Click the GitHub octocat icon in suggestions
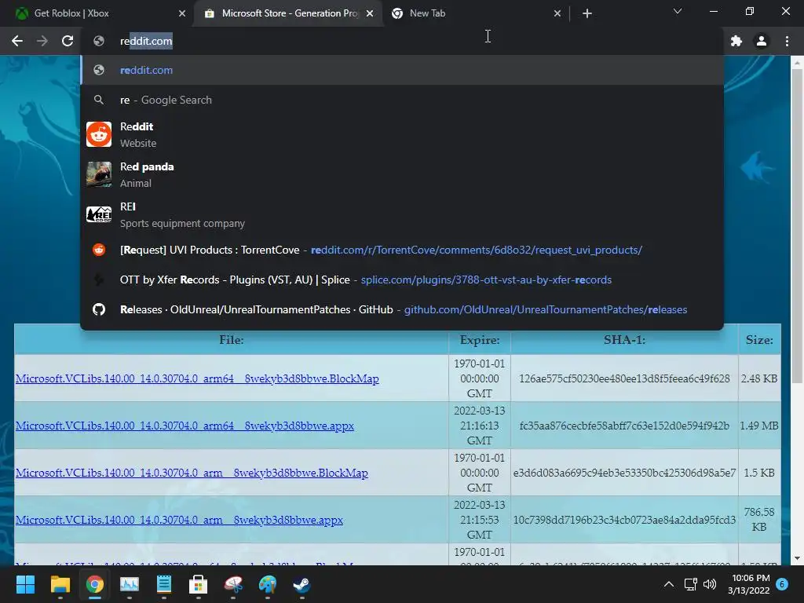The image size is (804, 603). coord(99,309)
